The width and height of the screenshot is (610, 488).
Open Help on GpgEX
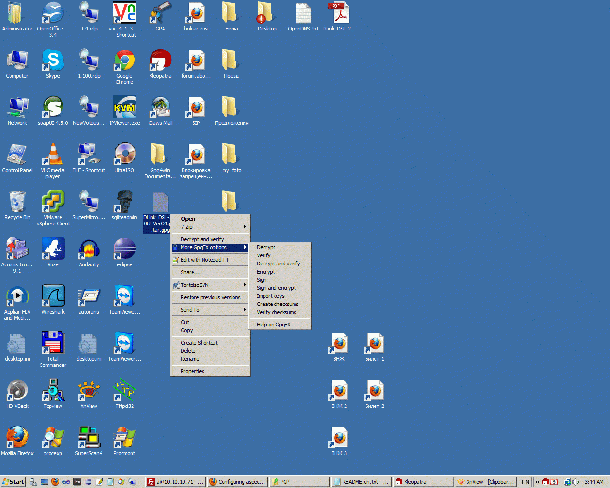tap(280, 325)
